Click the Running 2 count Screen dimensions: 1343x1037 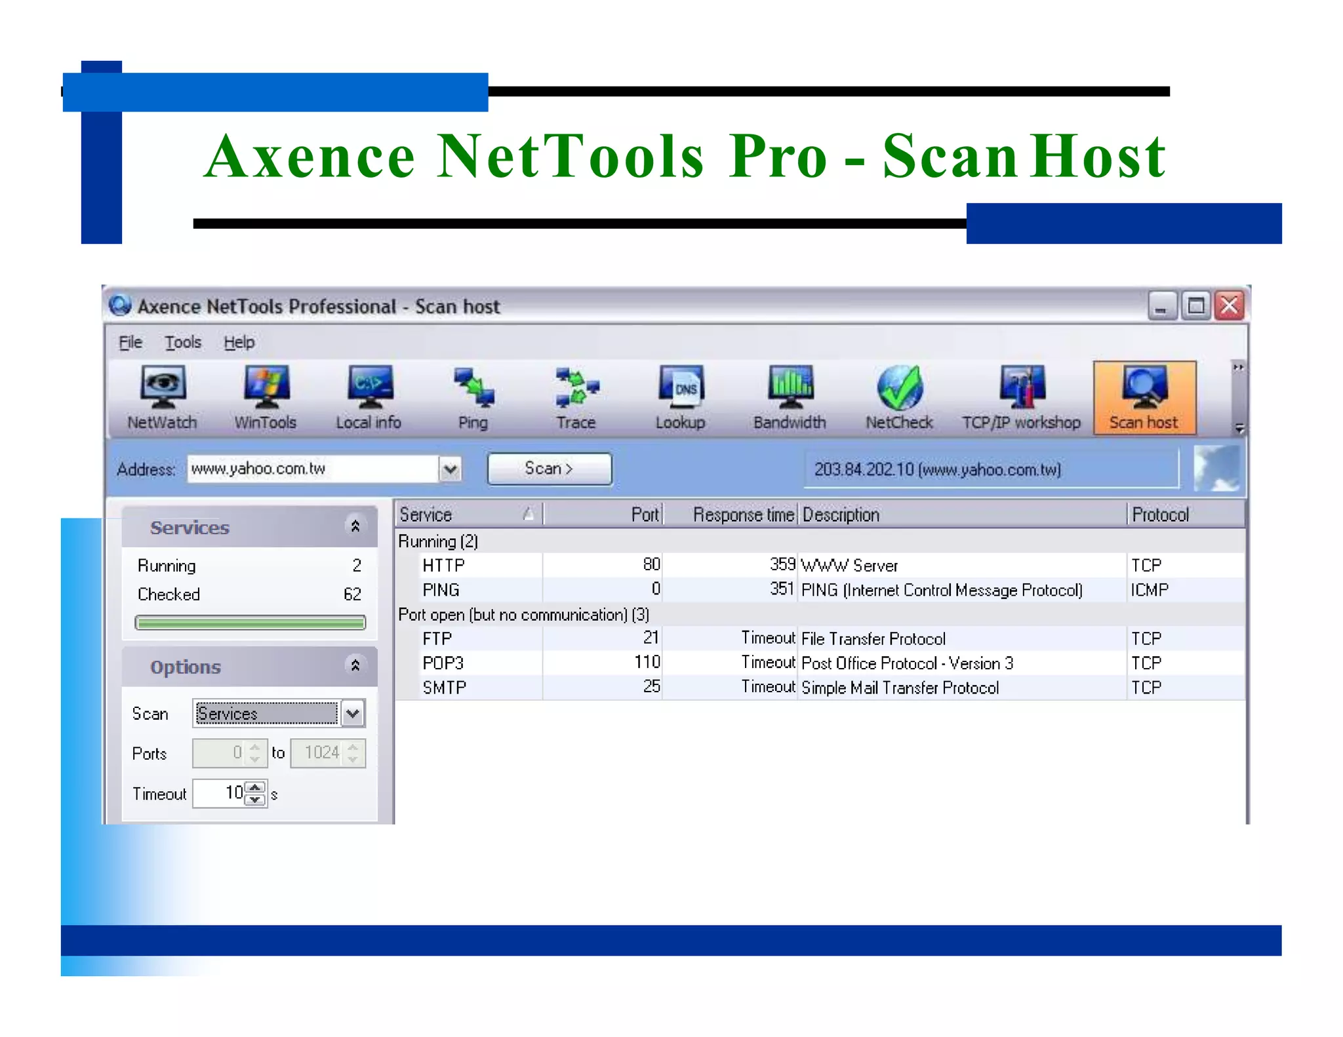pos(357,565)
